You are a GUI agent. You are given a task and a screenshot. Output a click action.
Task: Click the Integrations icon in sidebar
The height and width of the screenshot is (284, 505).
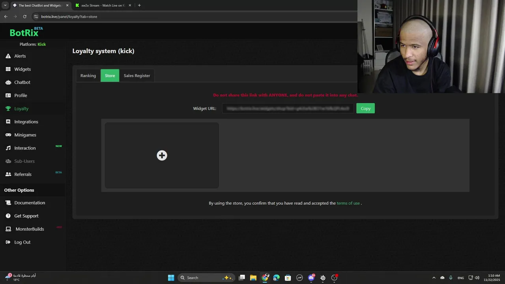pos(8,122)
